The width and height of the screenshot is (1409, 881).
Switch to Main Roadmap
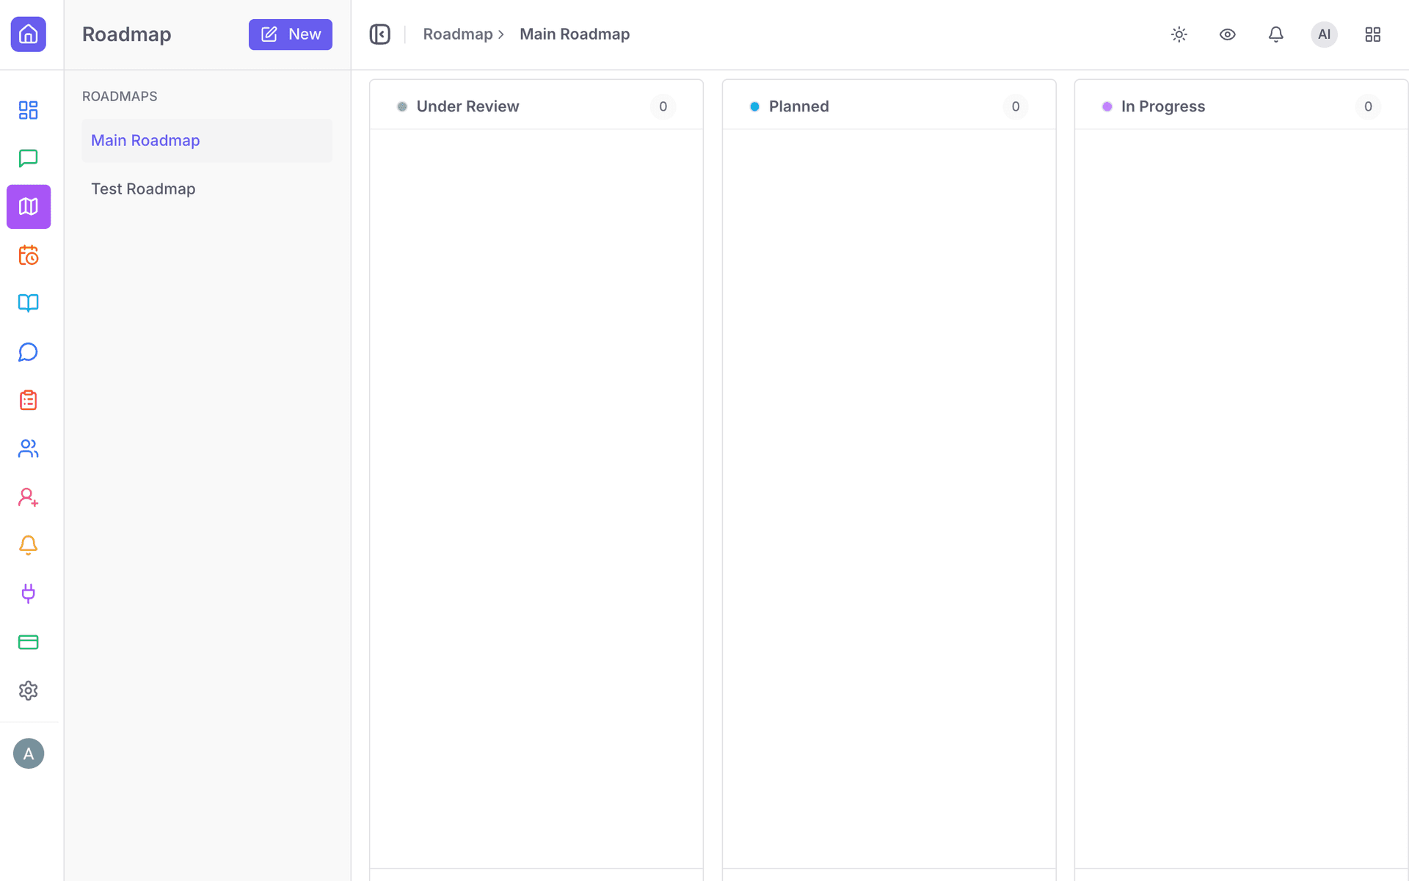145,140
